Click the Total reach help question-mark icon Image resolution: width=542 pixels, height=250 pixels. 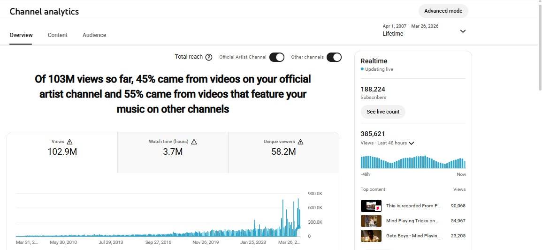209,57
